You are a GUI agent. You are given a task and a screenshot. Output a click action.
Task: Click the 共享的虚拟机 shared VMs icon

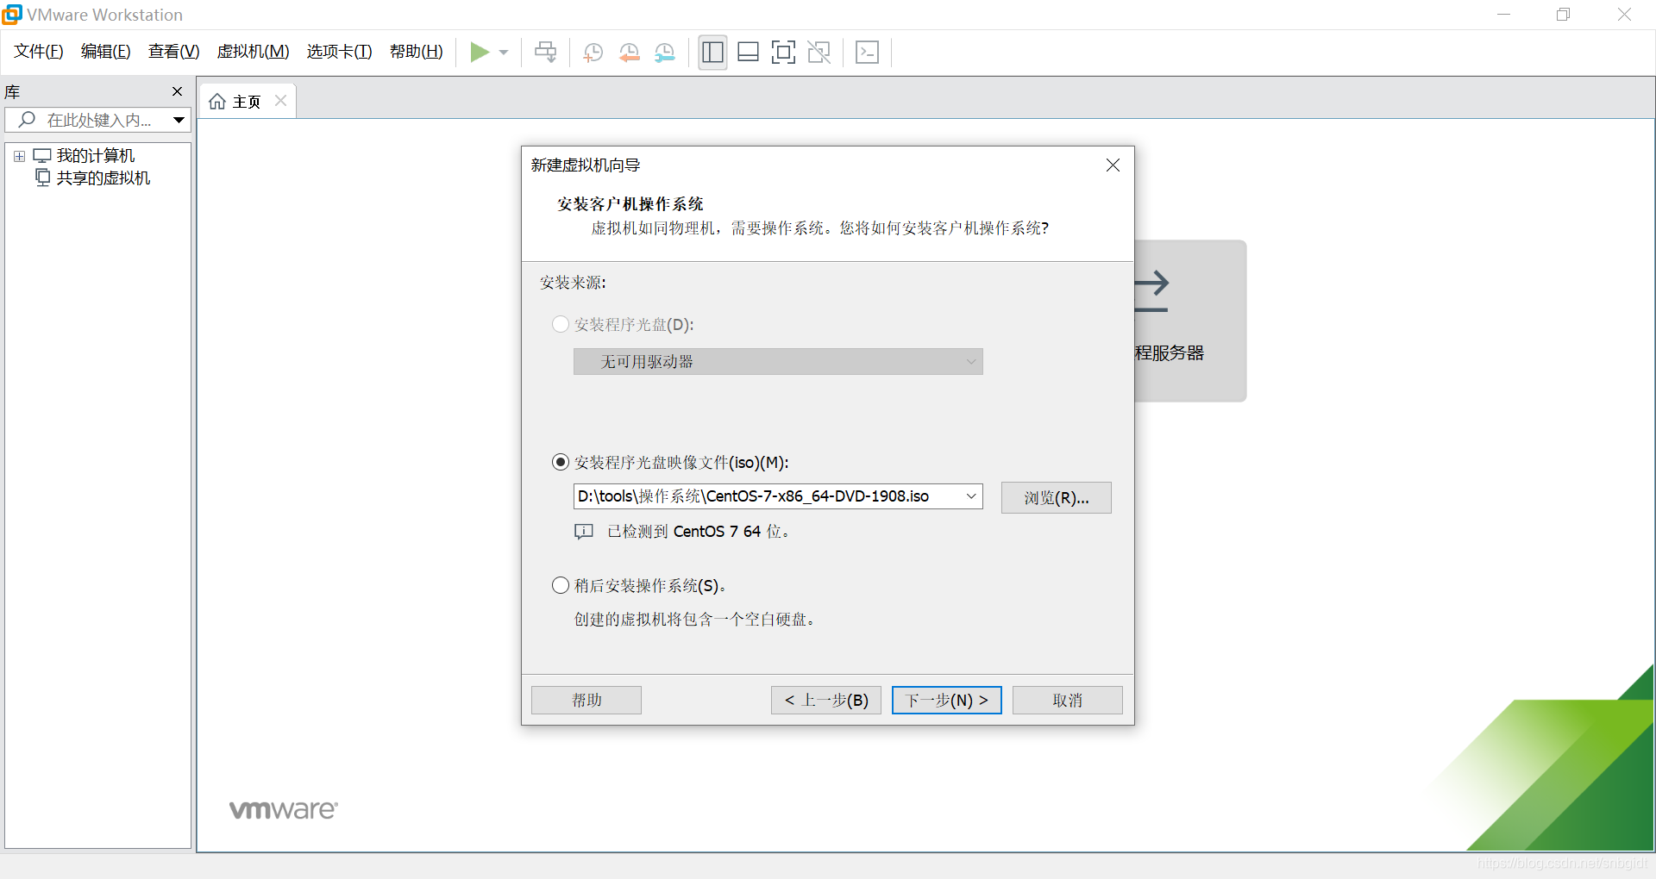pyautogui.click(x=42, y=178)
